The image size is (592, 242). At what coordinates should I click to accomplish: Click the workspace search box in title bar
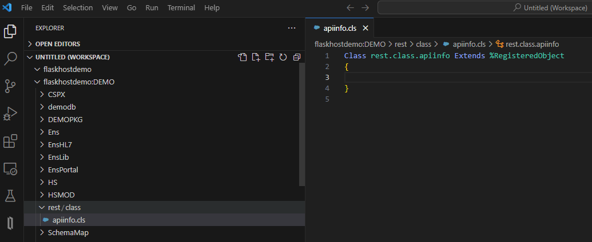tap(484, 8)
